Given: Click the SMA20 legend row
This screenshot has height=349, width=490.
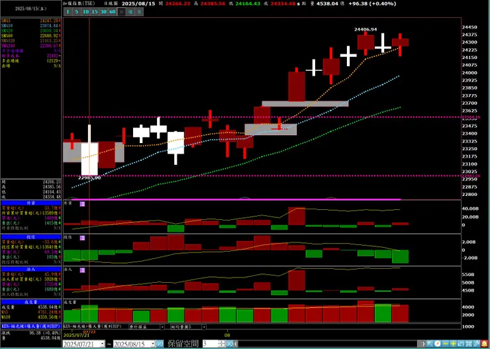Looking at the screenshot, I should point(31,30).
